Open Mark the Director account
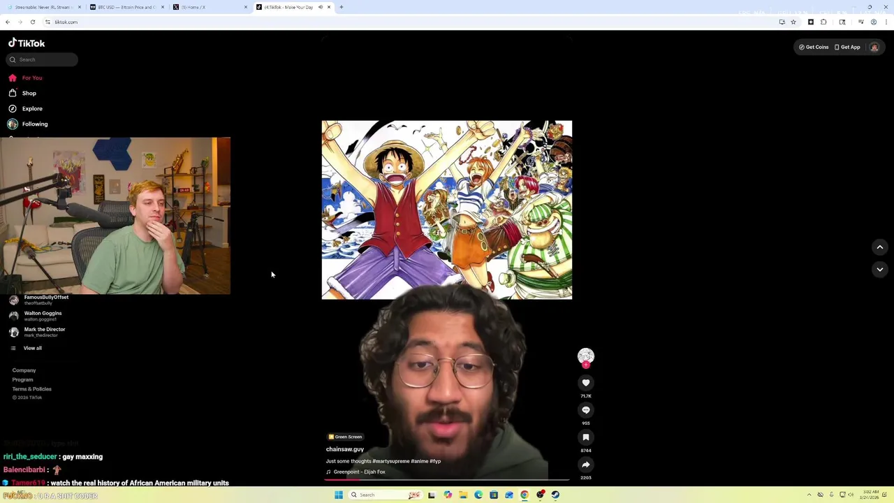This screenshot has height=503, width=894. pos(38,332)
